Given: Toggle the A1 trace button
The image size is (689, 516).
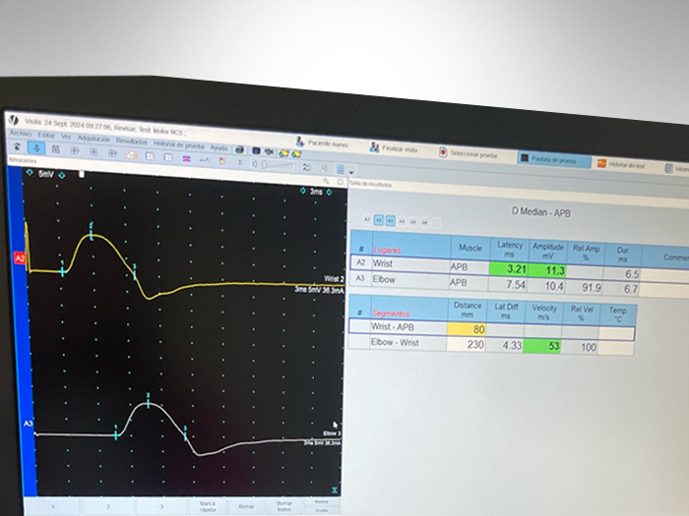Looking at the screenshot, I should click(367, 219).
